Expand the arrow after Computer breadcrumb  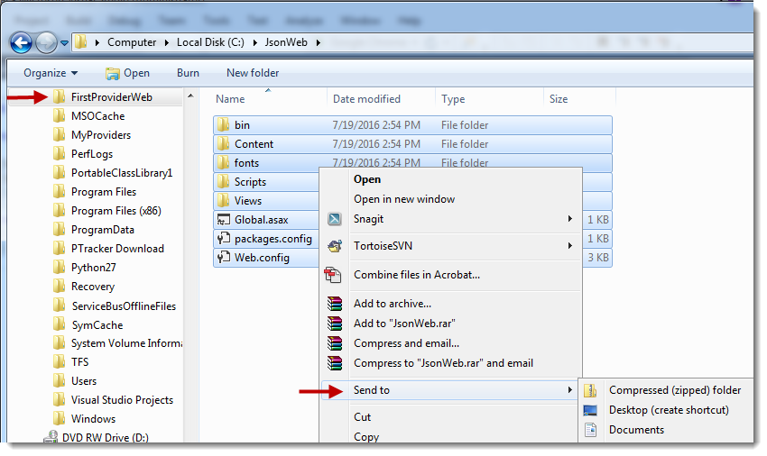pyautogui.click(x=166, y=43)
